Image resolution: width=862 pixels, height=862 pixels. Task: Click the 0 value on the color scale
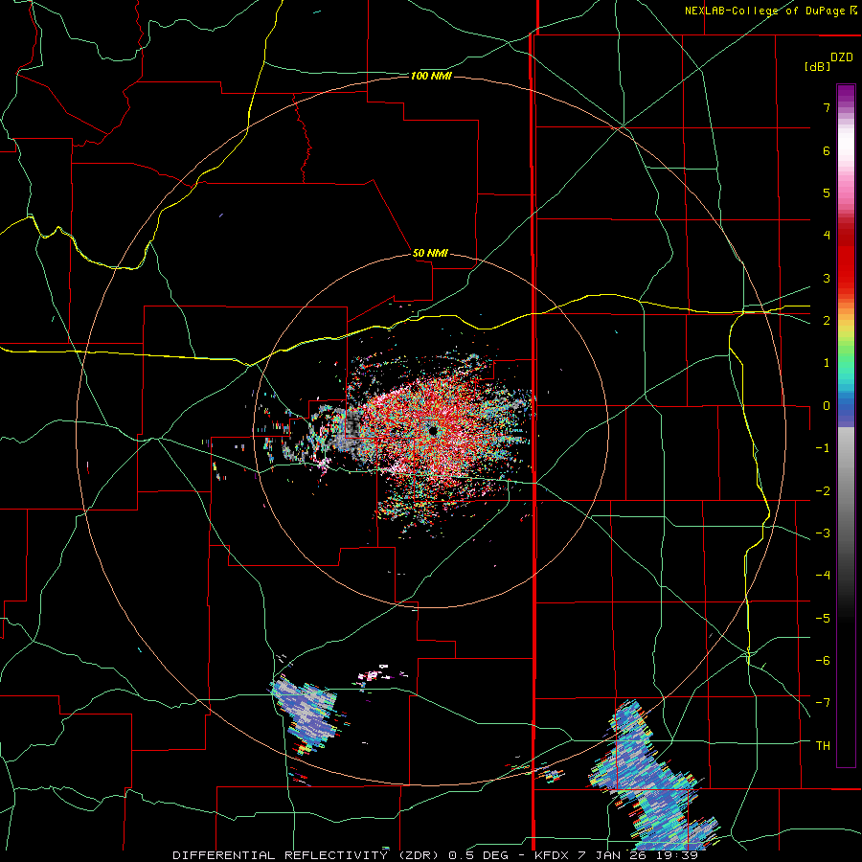point(827,406)
